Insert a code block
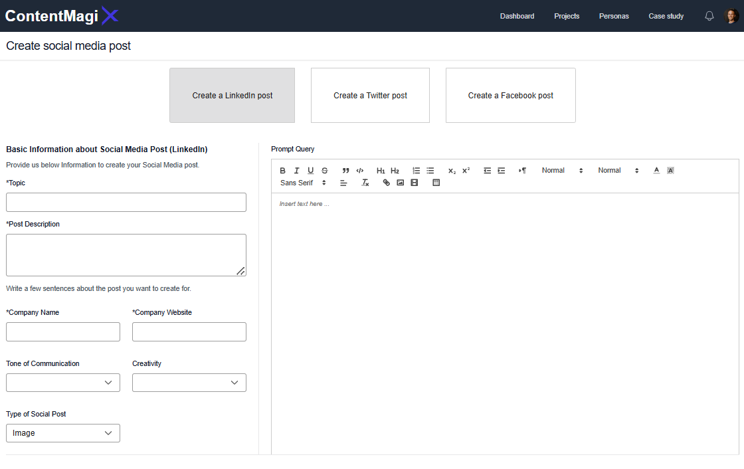This screenshot has height=469, width=744. tap(359, 171)
